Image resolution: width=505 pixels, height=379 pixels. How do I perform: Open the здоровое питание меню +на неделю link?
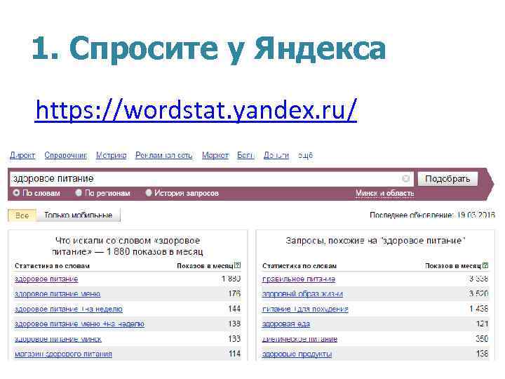tap(79, 324)
